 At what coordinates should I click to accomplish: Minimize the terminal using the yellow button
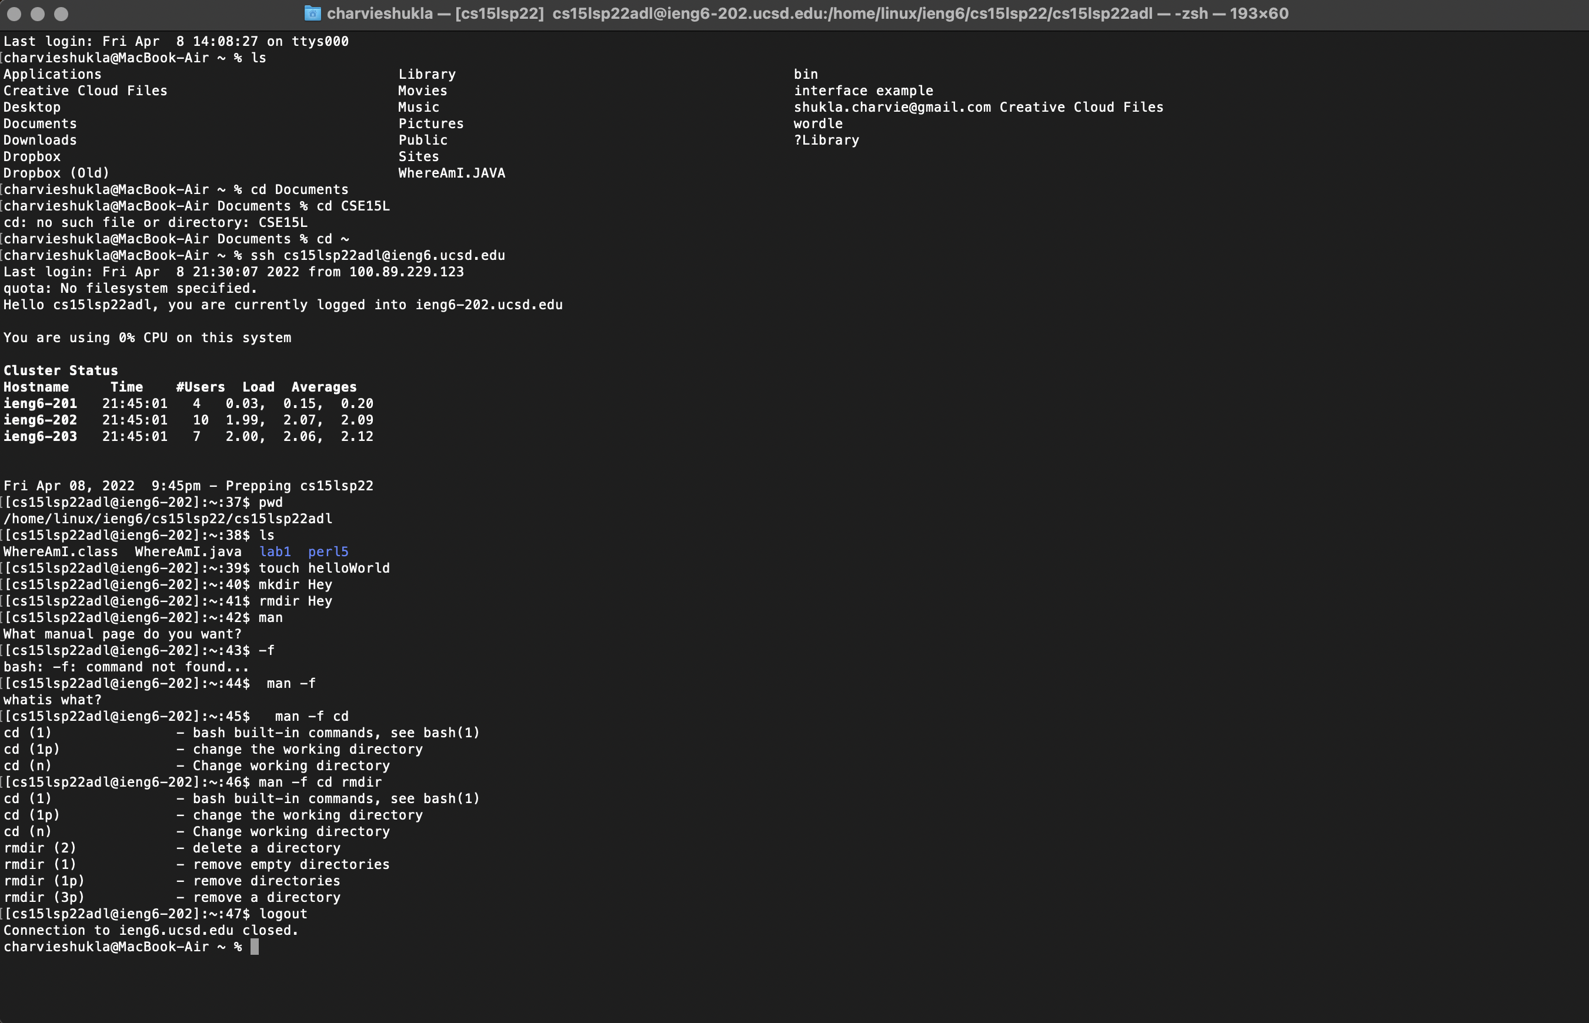click(x=38, y=14)
